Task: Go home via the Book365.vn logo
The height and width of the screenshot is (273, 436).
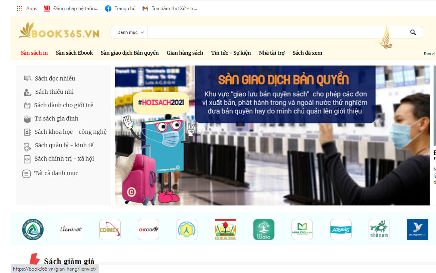Action: [x=59, y=32]
